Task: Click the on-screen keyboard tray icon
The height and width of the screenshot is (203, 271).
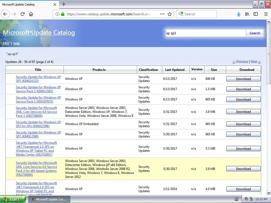Action: point(236,199)
